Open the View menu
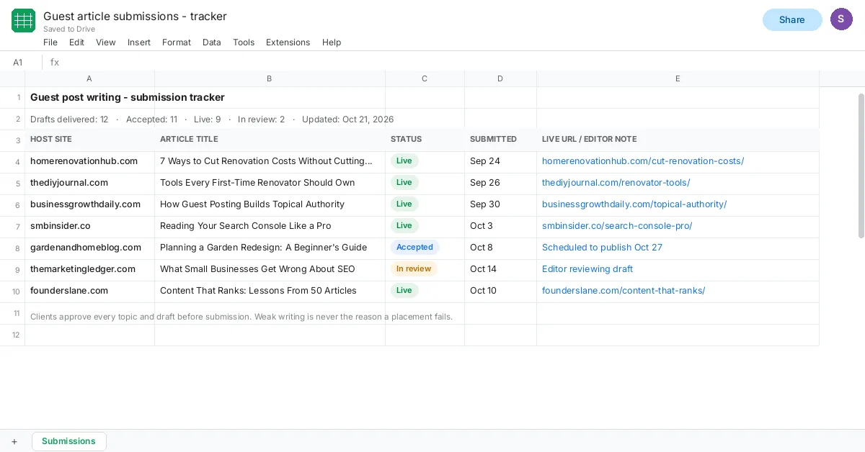865x452 pixels. (106, 42)
